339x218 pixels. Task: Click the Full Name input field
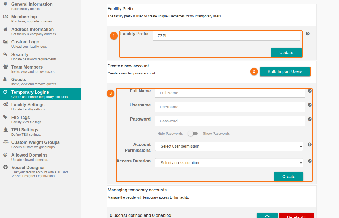click(x=230, y=93)
